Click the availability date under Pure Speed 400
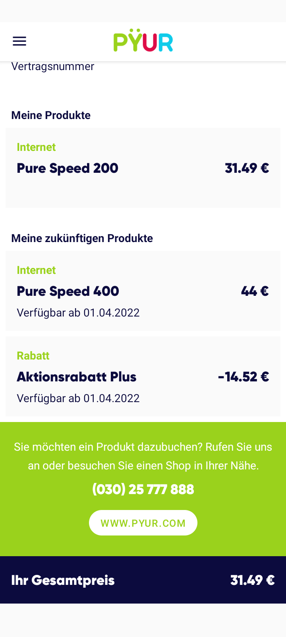The width and height of the screenshot is (286, 637). 78,313
